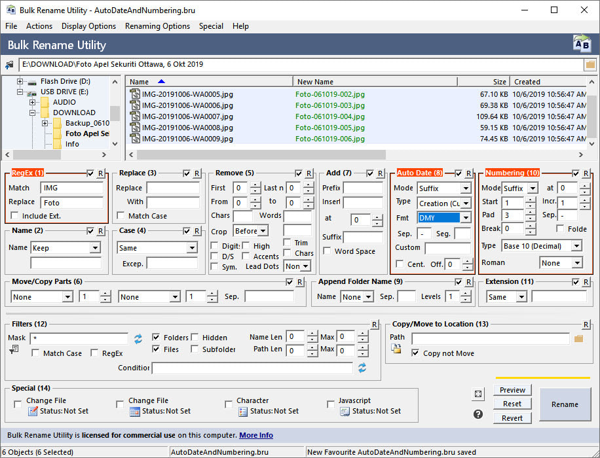Open the Crop Before dropdown
The image size is (600, 458).
coord(263,231)
